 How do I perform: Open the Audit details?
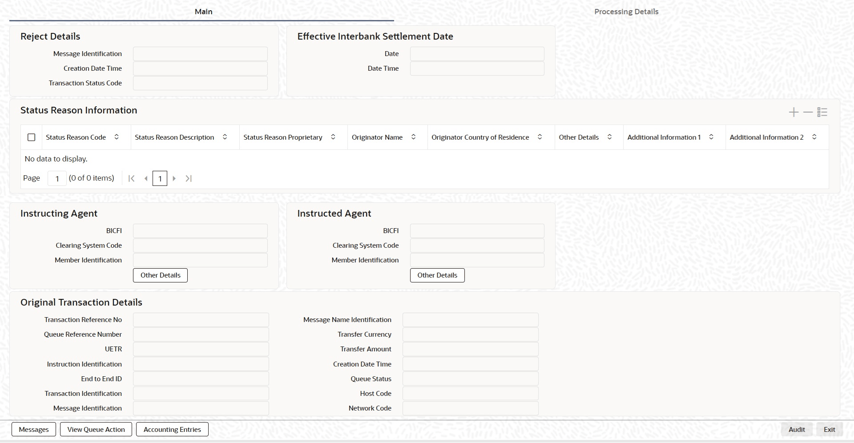click(797, 429)
